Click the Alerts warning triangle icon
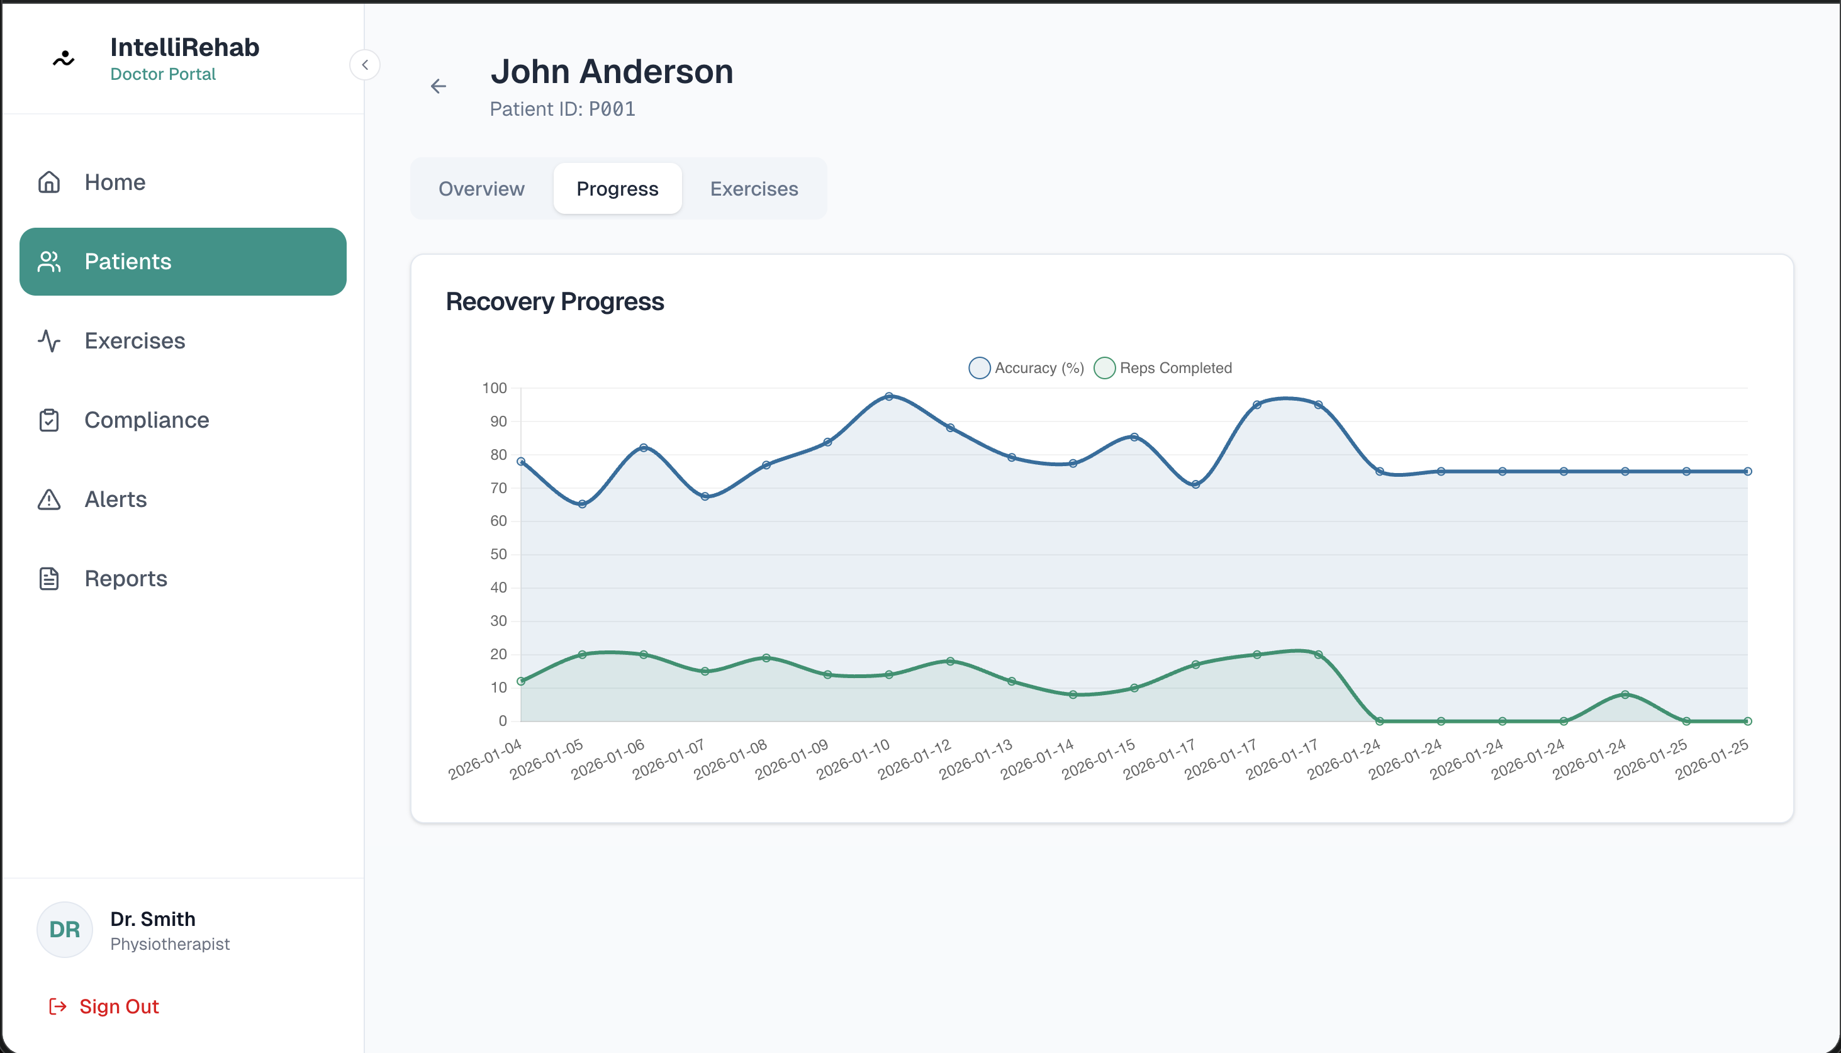The image size is (1841, 1053). point(48,499)
